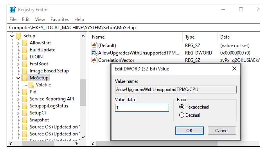The height and width of the screenshot is (151, 268).
Task: Click the CorrelationVector string value icon
Action: pos(94,60)
